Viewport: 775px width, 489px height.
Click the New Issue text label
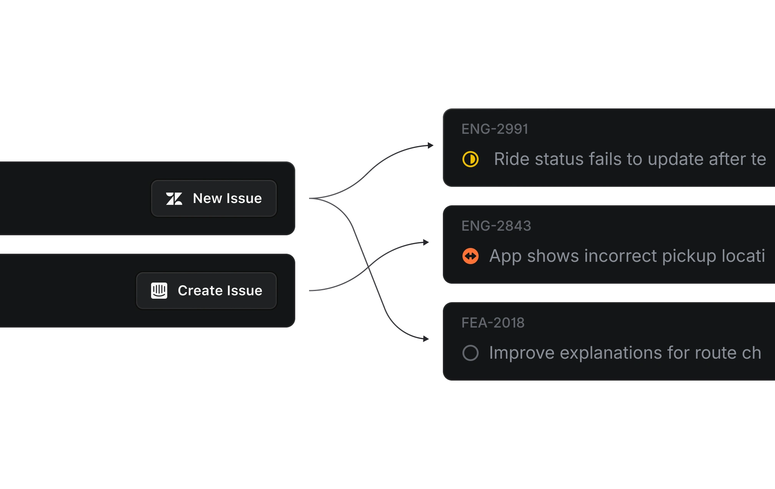coord(227,198)
